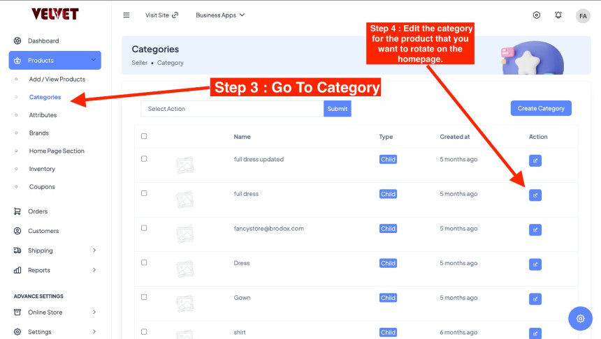Open the Business Apps dropdown
The height and width of the screenshot is (339, 601).
coord(220,15)
